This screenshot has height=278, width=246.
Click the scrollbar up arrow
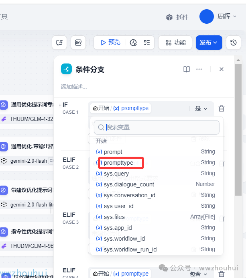(x=238, y=60)
